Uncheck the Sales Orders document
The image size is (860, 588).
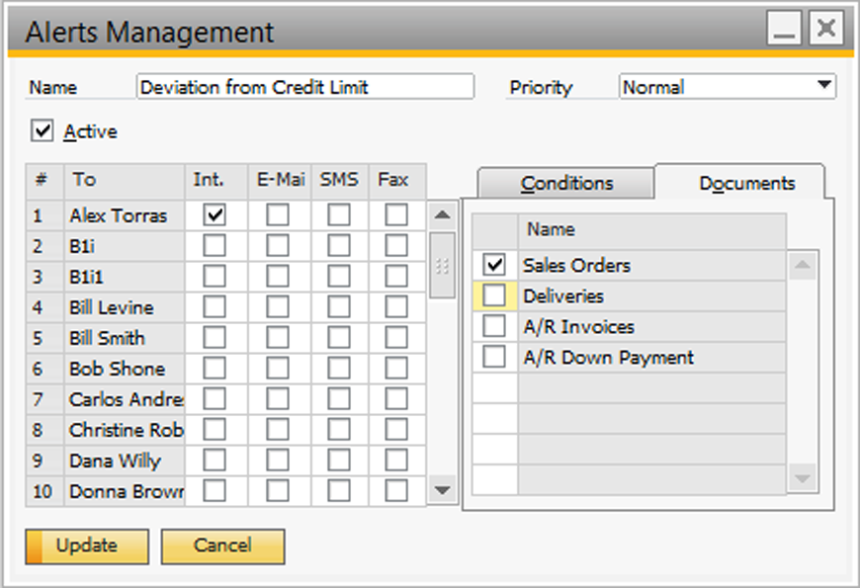[493, 265]
